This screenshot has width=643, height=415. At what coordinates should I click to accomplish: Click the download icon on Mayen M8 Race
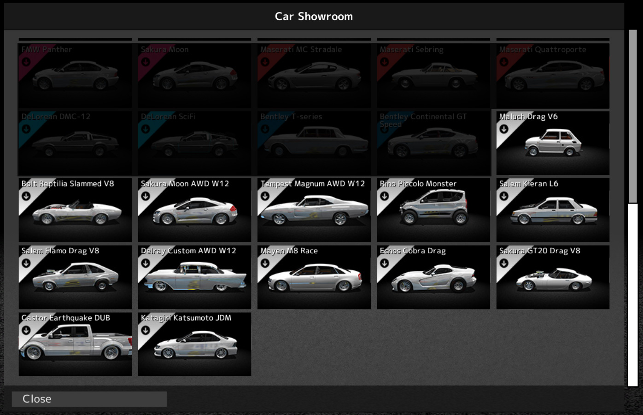click(x=266, y=263)
